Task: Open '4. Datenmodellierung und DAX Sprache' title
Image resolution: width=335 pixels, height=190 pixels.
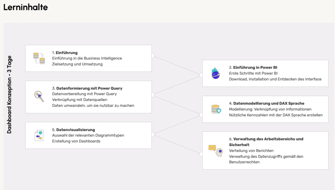Action: click(266, 103)
